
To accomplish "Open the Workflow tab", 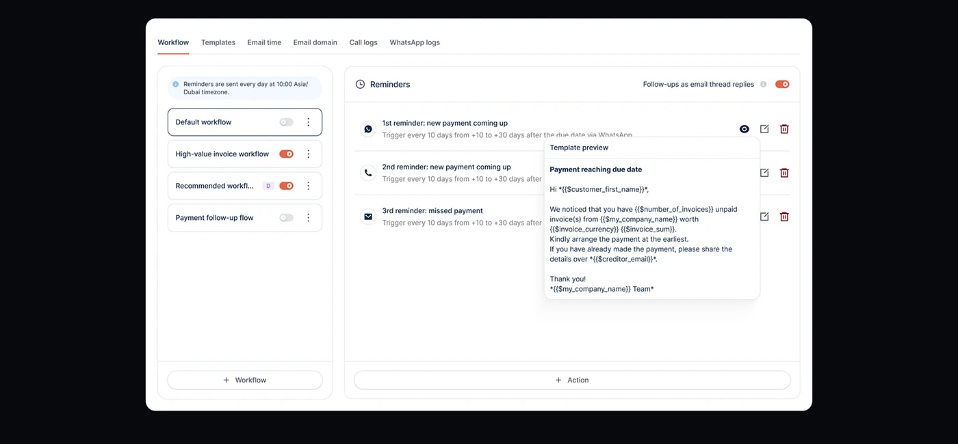I will [173, 42].
